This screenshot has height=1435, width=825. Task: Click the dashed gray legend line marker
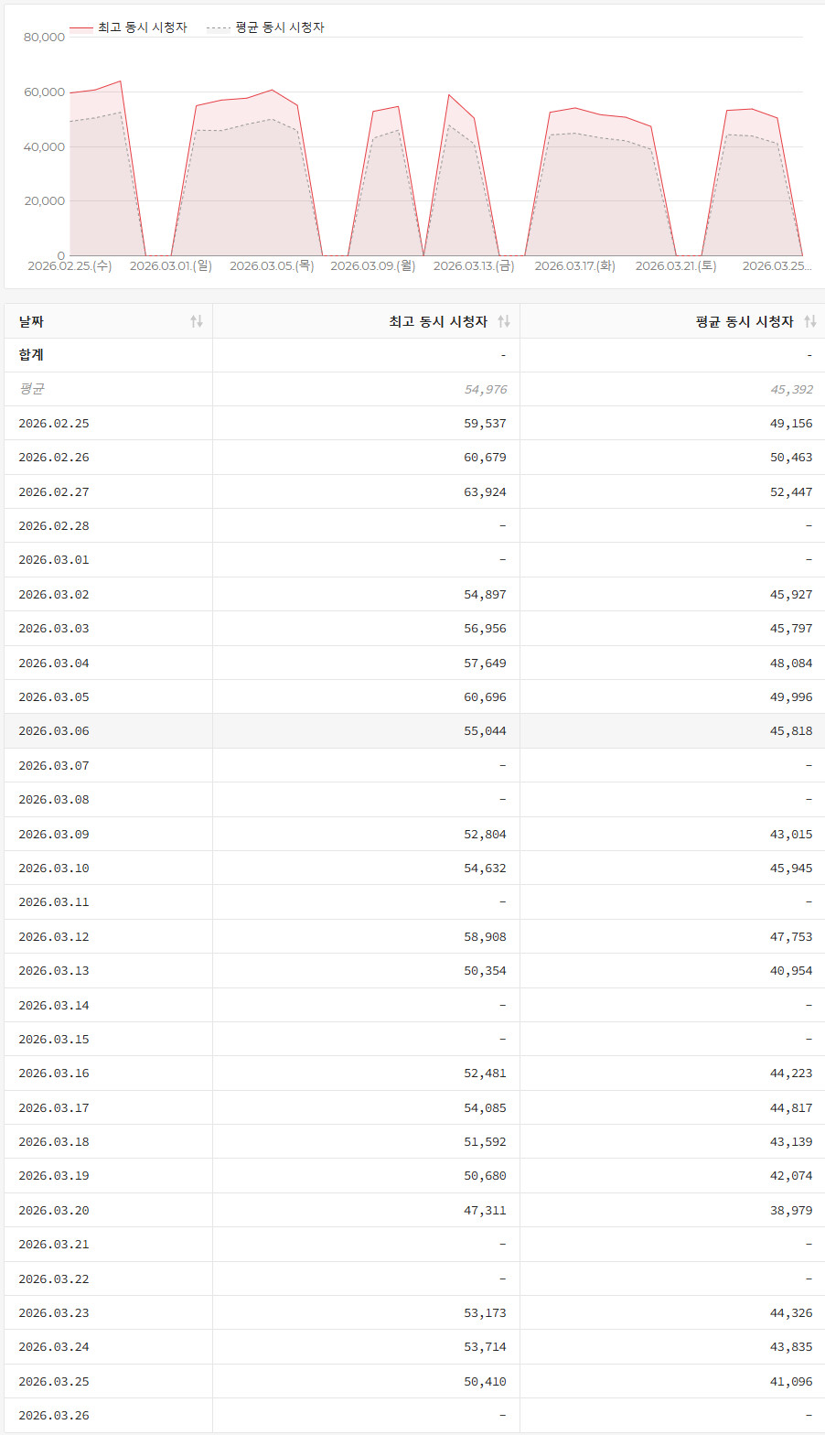pyautogui.click(x=219, y=28)
